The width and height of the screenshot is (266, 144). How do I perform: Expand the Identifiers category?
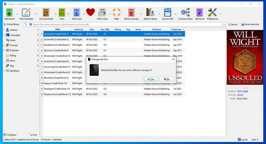point(4,71)
